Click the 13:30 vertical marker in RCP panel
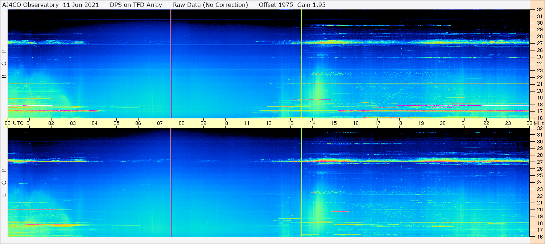Image resolution: width=545 pixels, height=244 pixels. 301,64
